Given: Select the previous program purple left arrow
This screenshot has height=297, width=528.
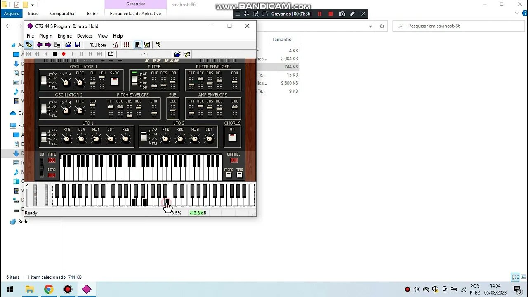Looking at the screenshot, I should tap(40, 45).
